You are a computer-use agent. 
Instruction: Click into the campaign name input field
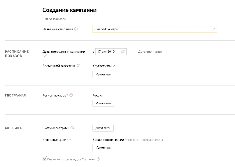[x=151, y=29]
